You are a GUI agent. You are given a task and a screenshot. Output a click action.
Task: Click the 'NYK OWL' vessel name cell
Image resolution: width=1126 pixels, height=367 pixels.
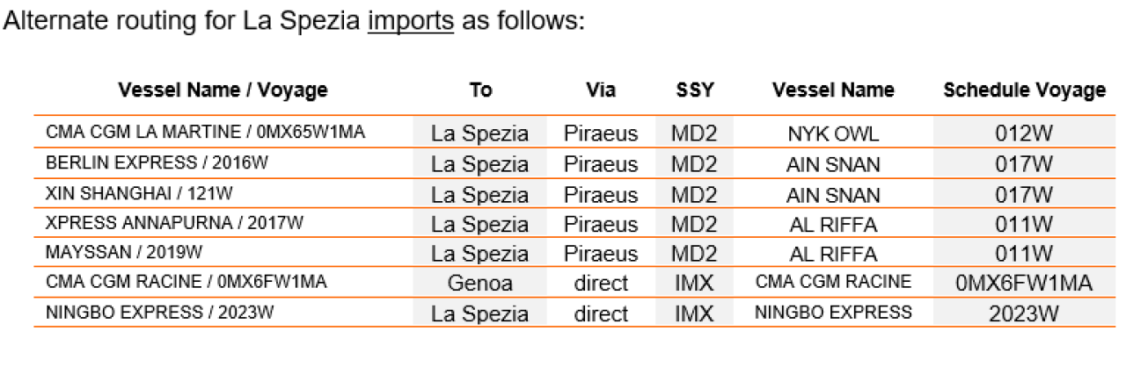pyautogui.click(x=833, y=133)
